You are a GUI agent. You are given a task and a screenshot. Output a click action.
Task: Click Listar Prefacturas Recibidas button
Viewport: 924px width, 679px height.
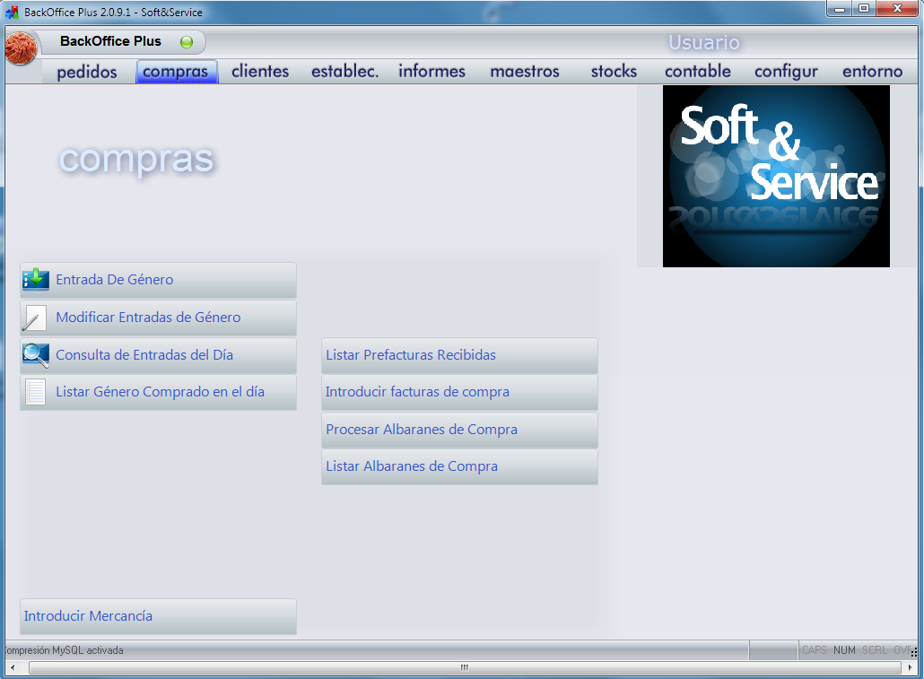tap(459, 355)
